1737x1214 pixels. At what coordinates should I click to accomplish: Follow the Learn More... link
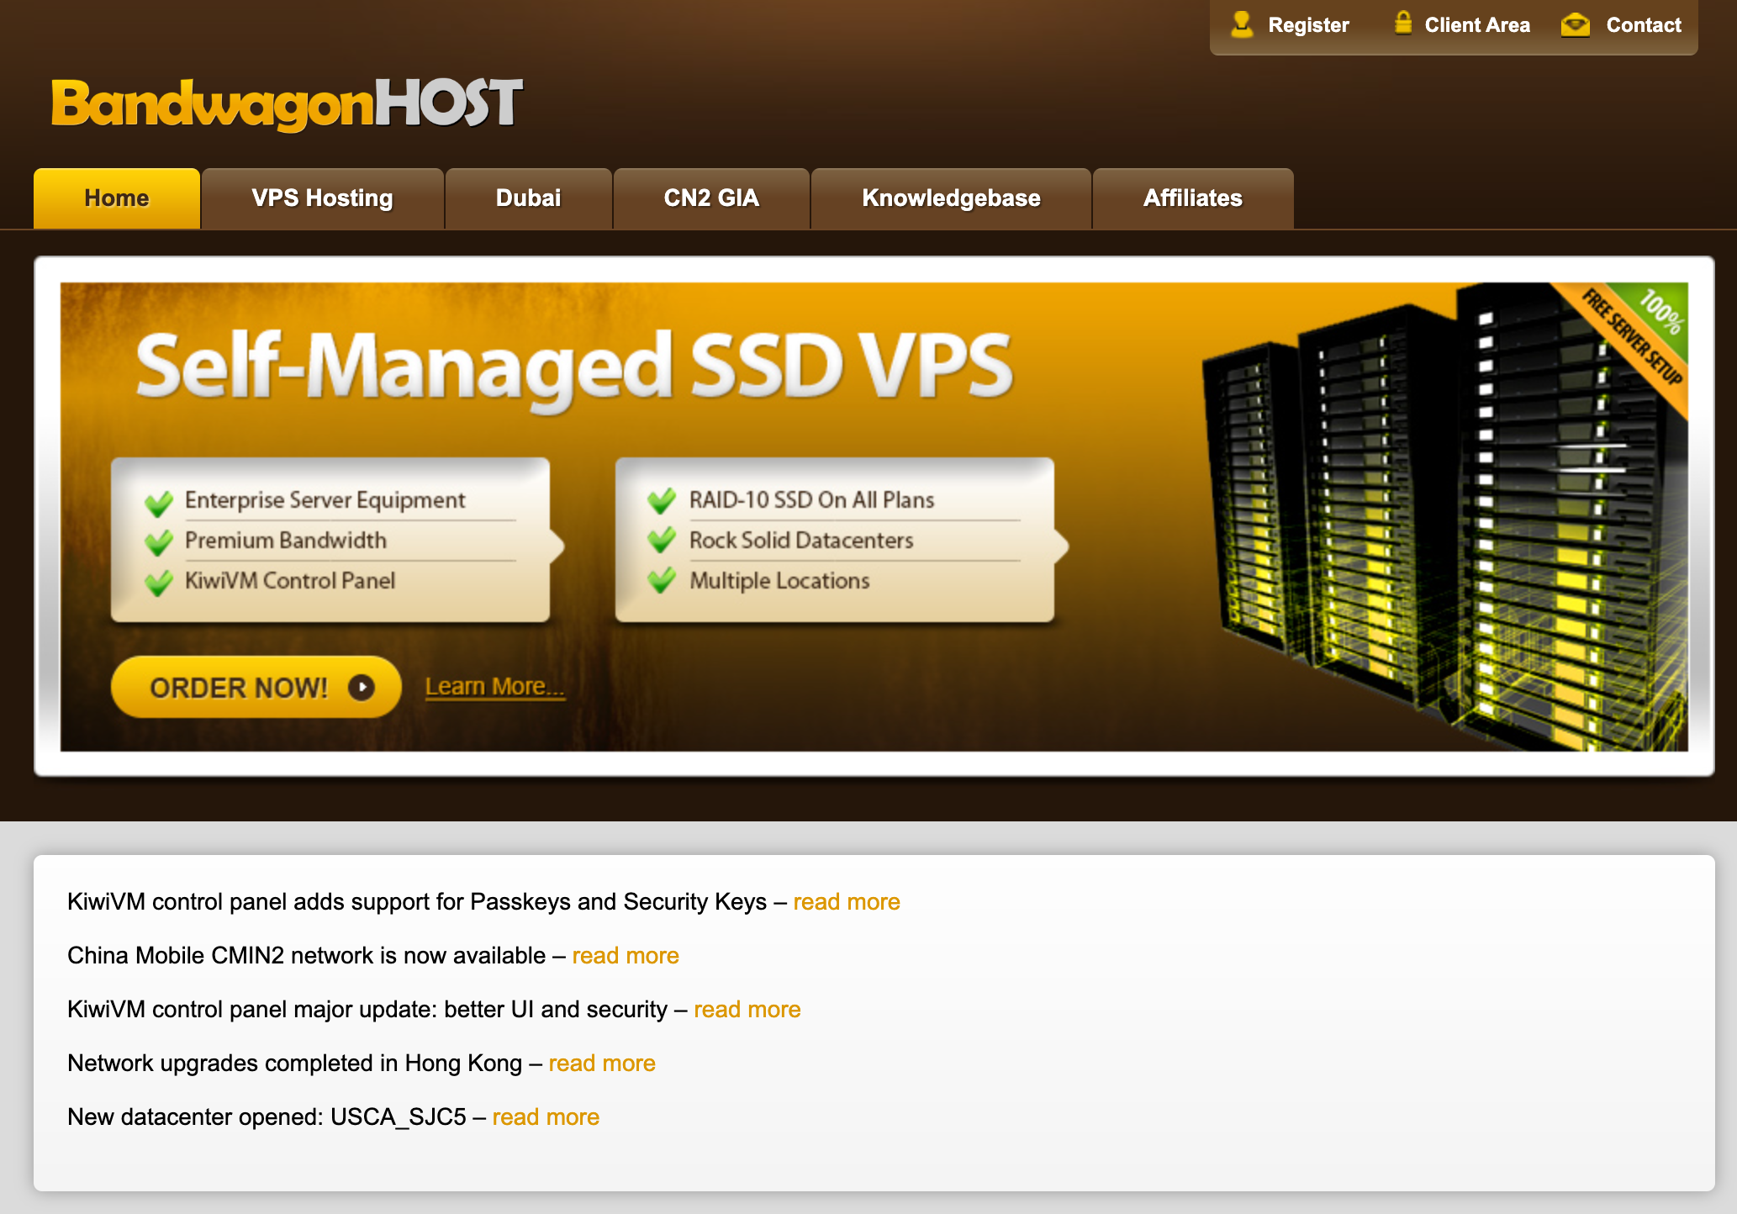click(x=494, y=687)
